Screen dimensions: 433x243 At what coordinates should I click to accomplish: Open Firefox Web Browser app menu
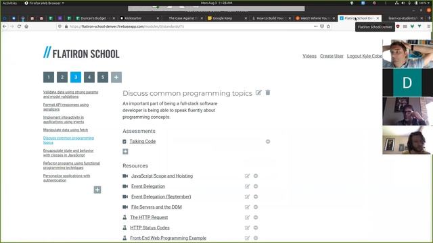tap(44, 3)
